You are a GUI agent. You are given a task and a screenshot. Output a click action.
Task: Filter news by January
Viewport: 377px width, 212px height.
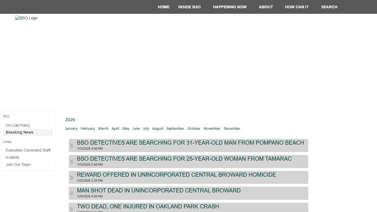[71, 129]
